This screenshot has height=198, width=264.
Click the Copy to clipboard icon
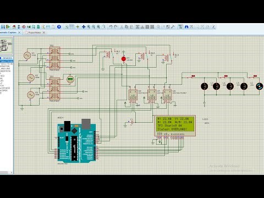tap(127, 27)
